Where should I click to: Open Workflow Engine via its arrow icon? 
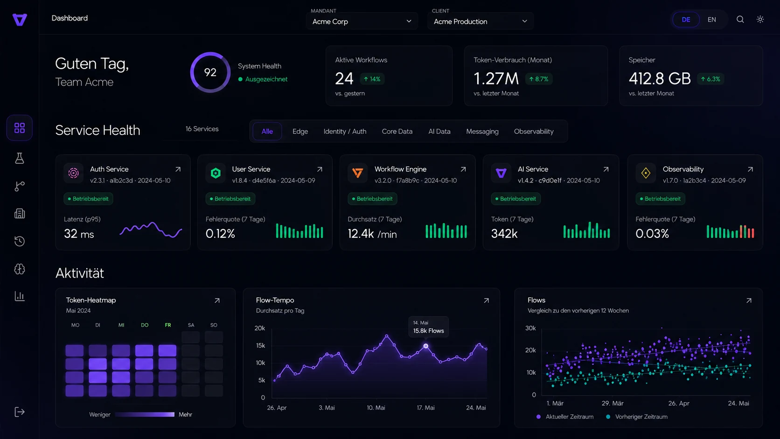tap(463, 169)
